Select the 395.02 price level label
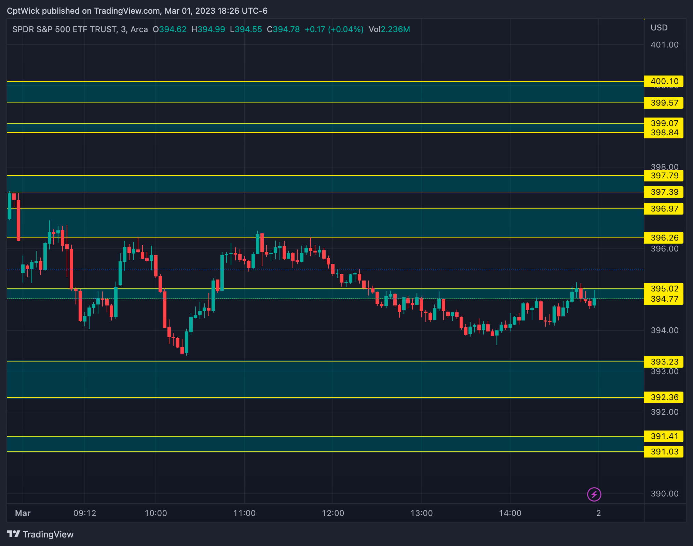Screen dimensions: 693x546 click(664, 288)
